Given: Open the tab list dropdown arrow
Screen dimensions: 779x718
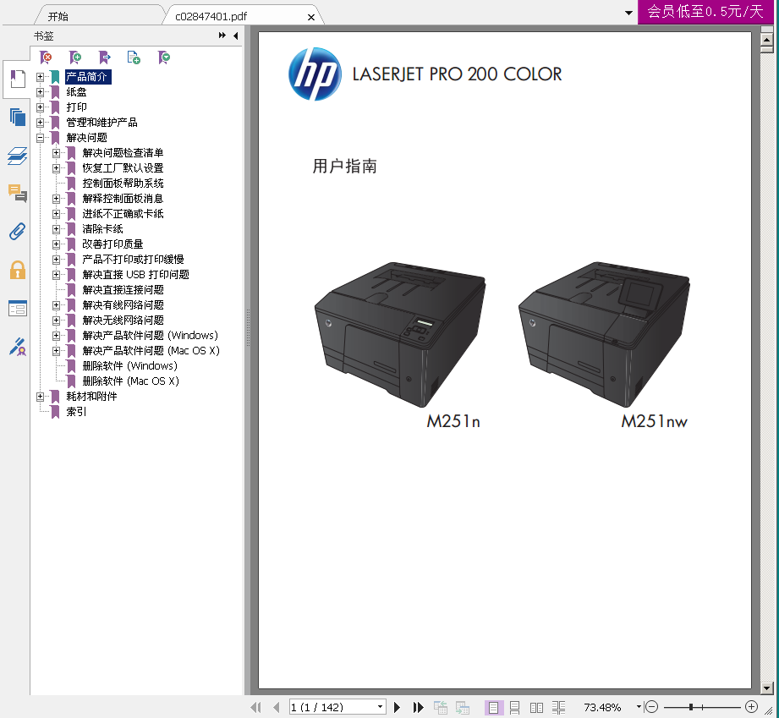Looking at the screenshot, I should tap(628, 13).
